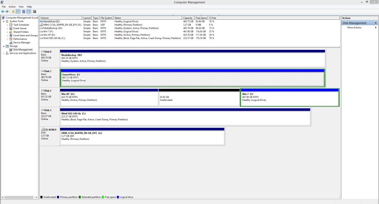Open the File menu

click(x=4, y=7)
